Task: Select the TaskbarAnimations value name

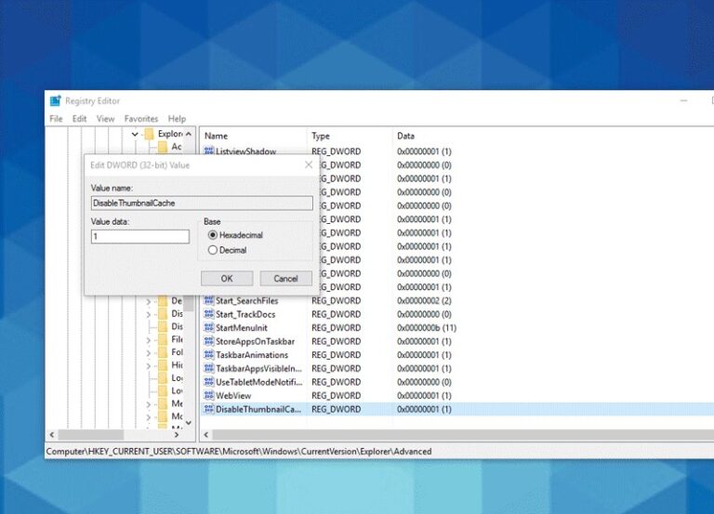Action: pos(252,355)
